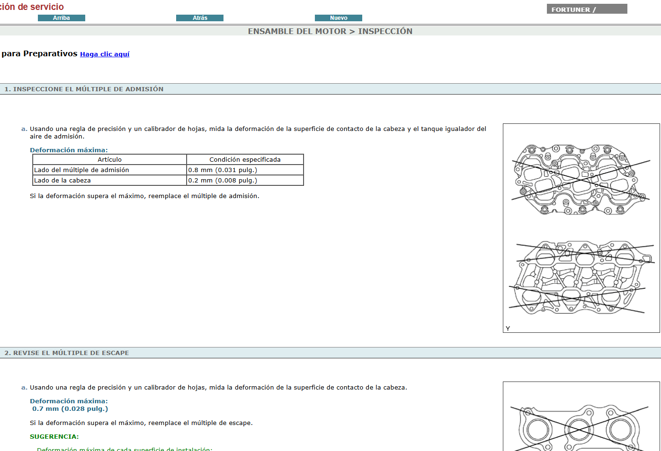Select the Artículo column header
The width and height of the screenshot is (661, 451).
coord(109,159)
